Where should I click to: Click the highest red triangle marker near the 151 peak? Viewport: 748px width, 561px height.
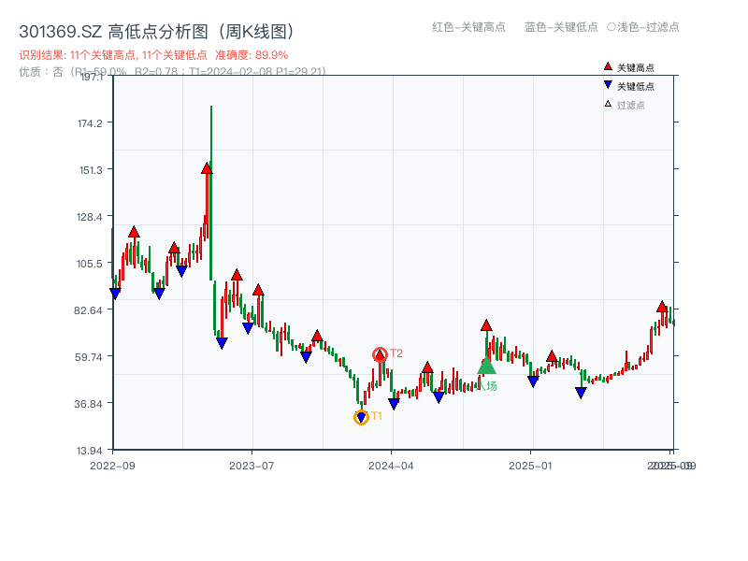coord(206,168)
